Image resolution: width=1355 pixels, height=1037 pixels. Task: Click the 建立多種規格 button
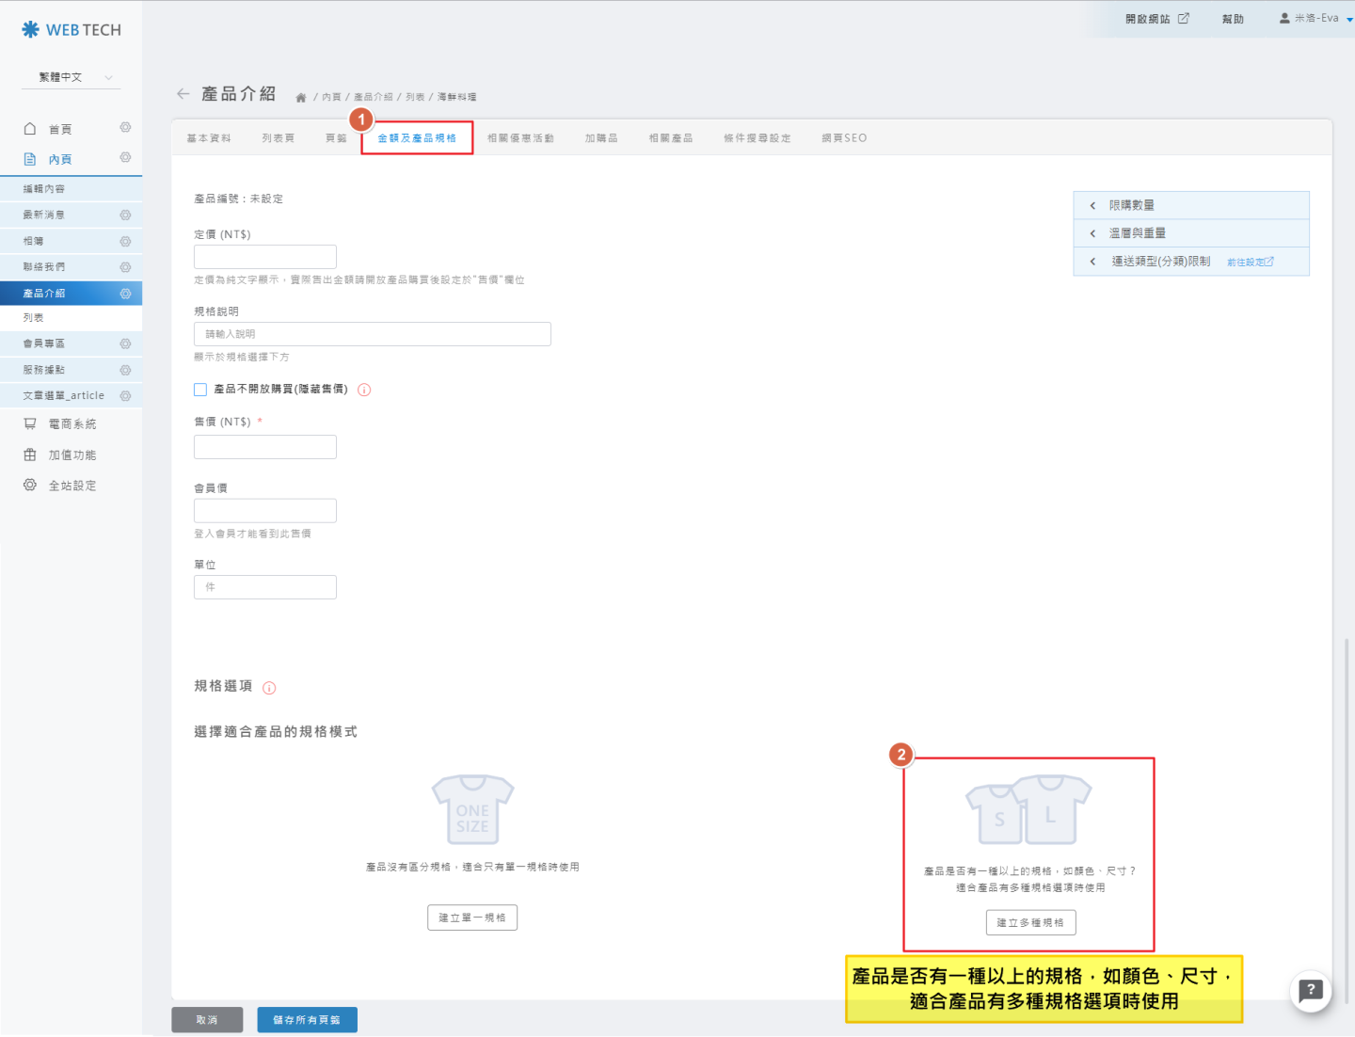pos(1030,923)
